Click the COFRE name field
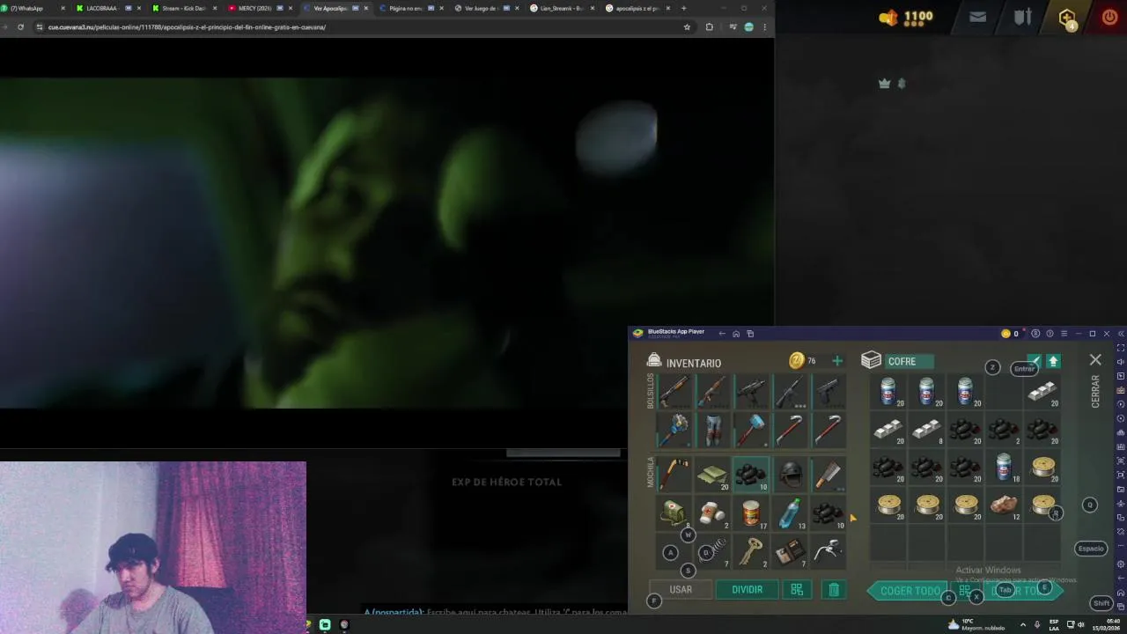 (x=910, y=361)
